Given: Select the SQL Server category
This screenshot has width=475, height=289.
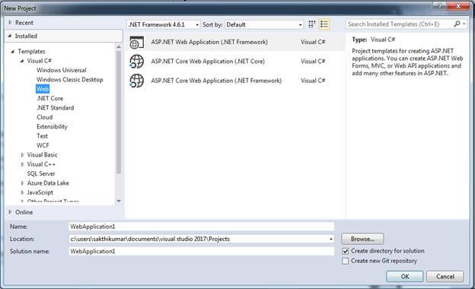Looking at the screenshot, I should click(41, 173).
